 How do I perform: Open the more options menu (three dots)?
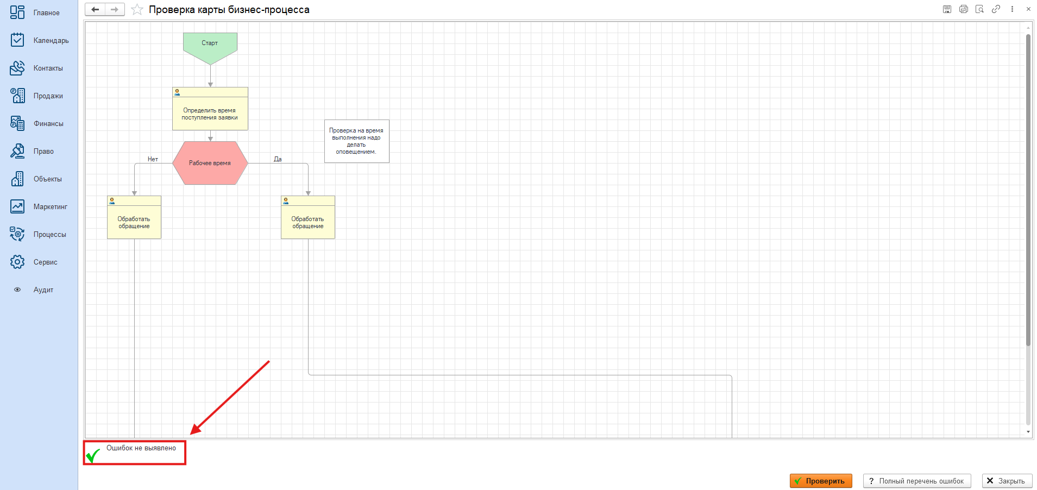[x=1012, y=9]
